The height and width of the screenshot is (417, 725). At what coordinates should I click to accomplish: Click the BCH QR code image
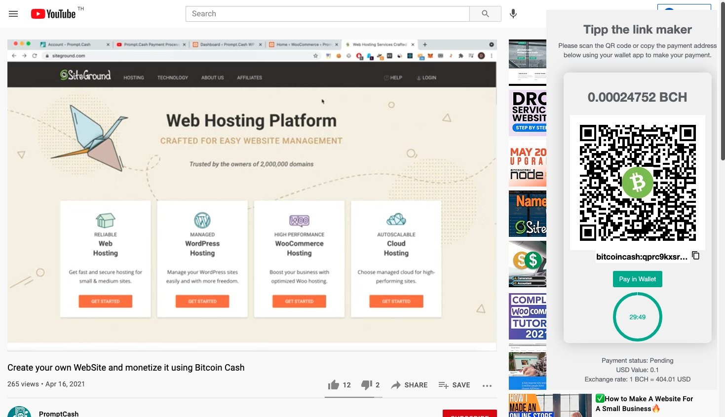click(x=638, y=183)
